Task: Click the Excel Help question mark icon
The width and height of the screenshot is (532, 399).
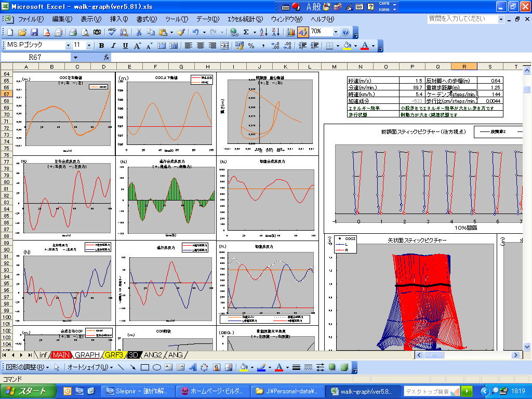Action: [x=345, y=32]
